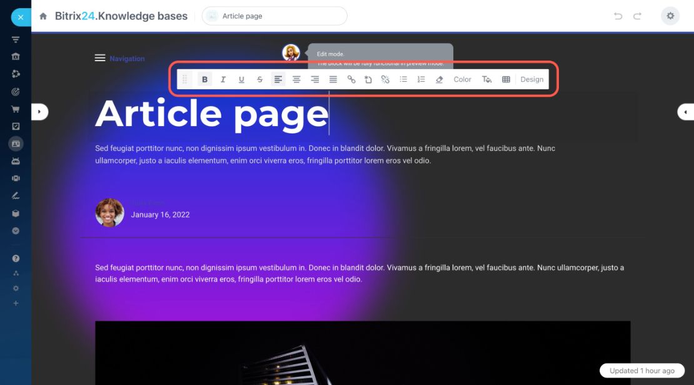Open page settings with the gear icon
The width and height of the screenshot is (694, 385).
[x=670, y=16]
